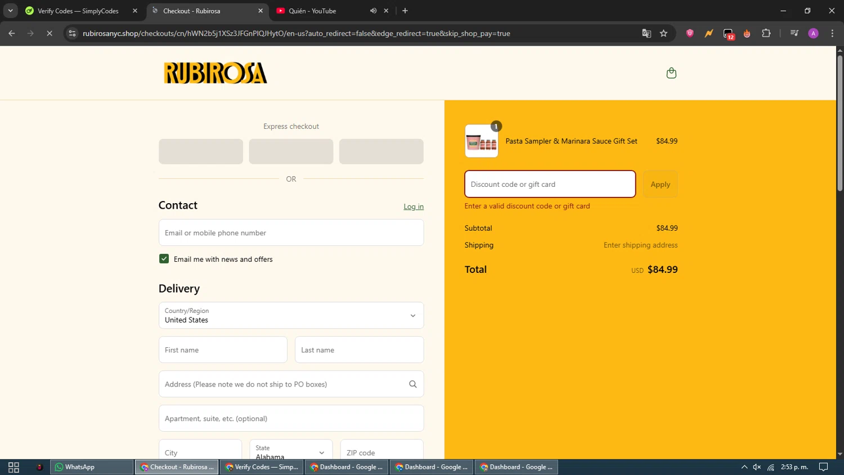Screen dimensions: 844x475
Task: Click the page vertical scrollbar
Action: [839, 122]
